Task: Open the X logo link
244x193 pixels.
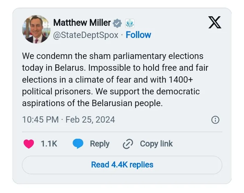Action: [215, 23]
